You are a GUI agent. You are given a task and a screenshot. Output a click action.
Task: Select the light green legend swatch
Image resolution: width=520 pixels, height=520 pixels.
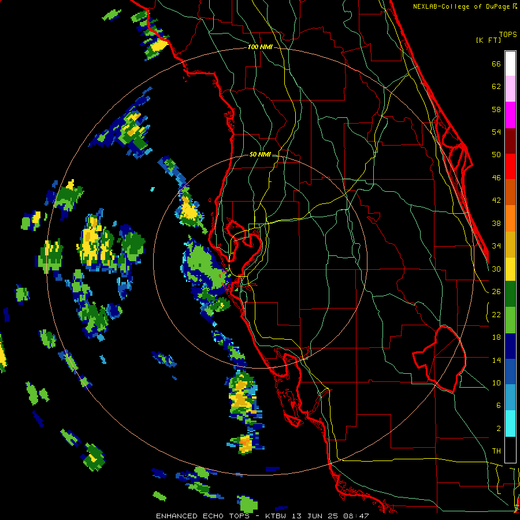tap(510, 320)
